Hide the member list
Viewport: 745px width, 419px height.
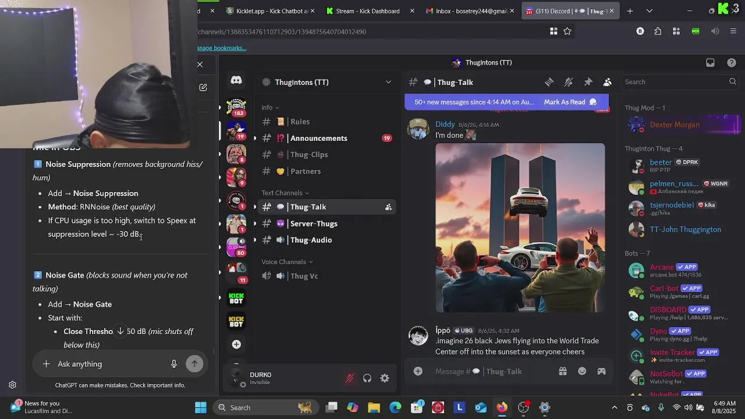pos(607,82)
